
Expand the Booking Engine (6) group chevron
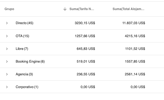pos(7,62)
